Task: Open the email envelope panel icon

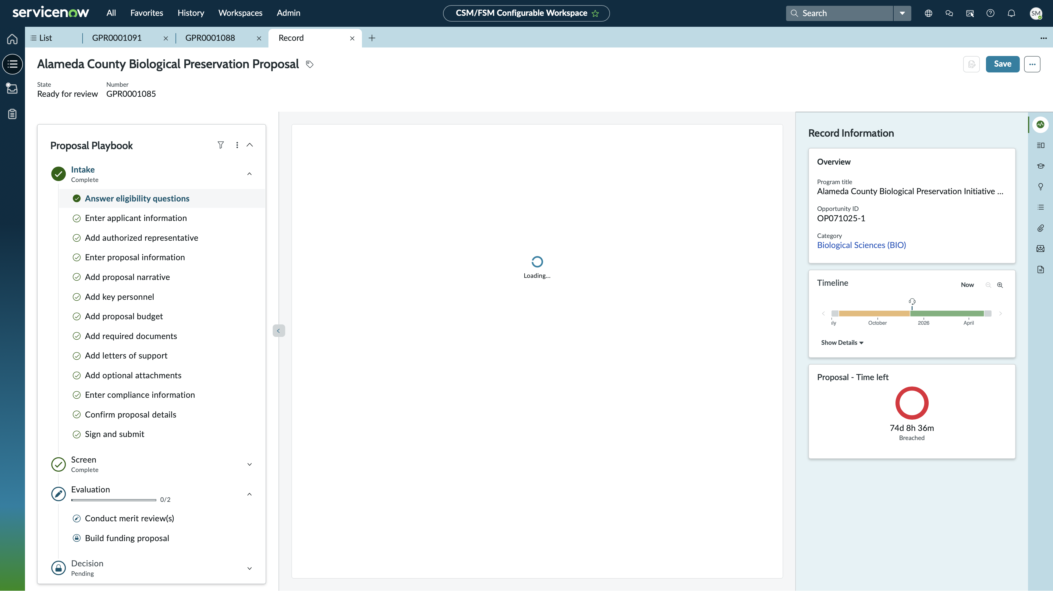Action: 1040,249
